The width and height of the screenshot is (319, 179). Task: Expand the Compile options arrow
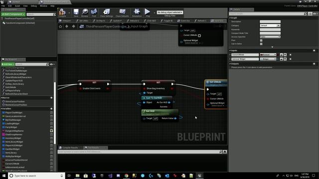[69, 13]
